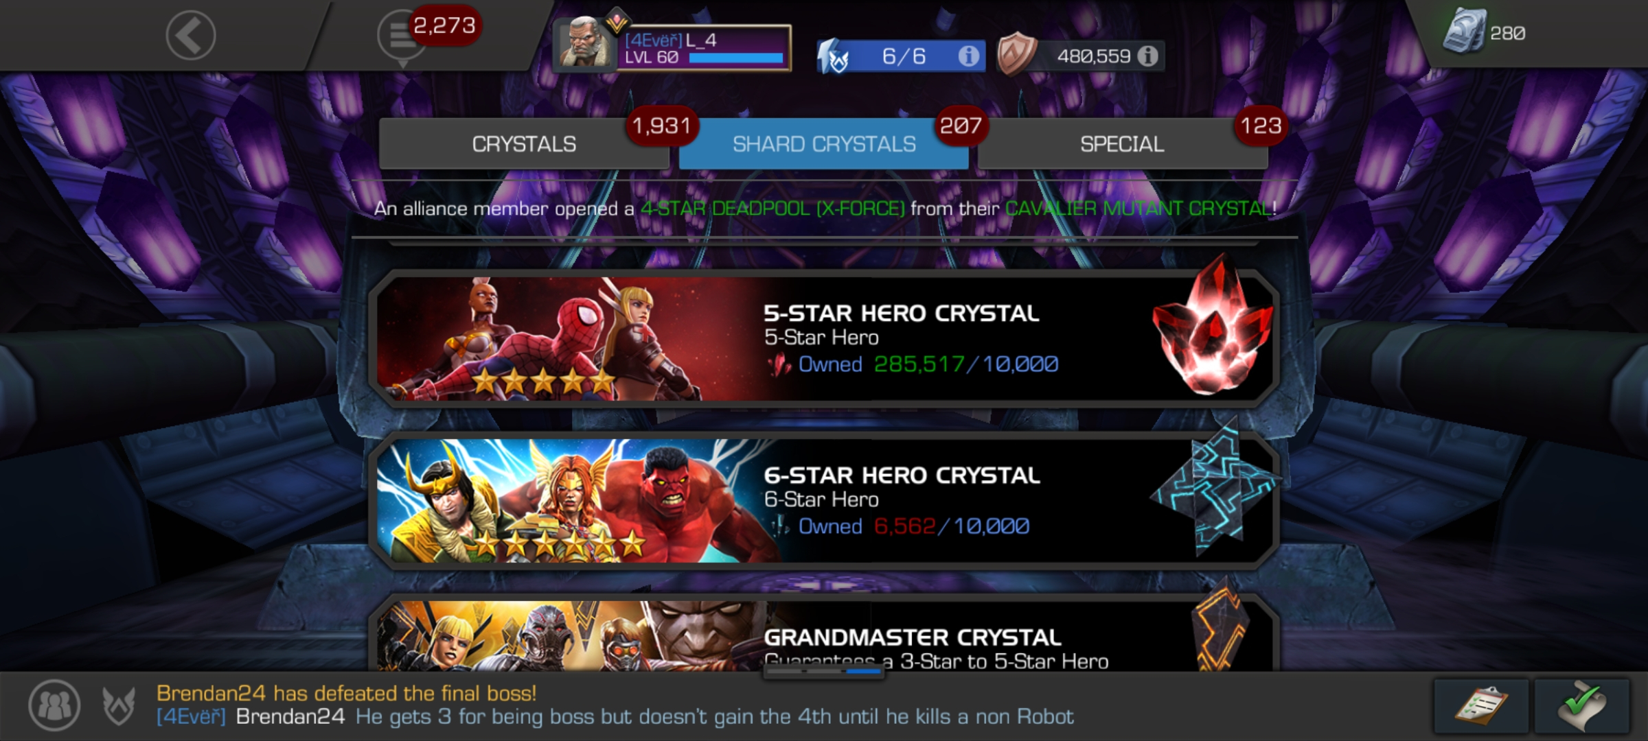This screenshot has height=741, width=1648.
Task: Open the 6-Star Hero Crystal entry
Action: (x=824, y=500)
